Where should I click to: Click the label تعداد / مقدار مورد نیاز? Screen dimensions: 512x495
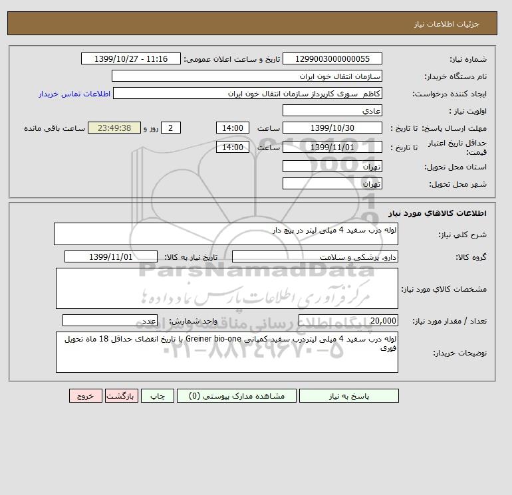point(449,322)
